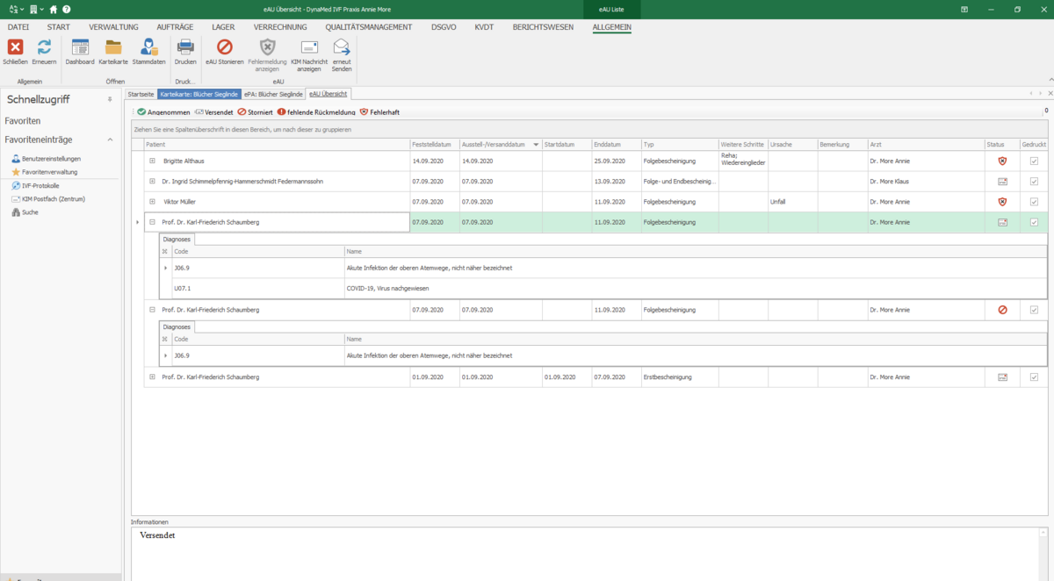The width and height of the screenshot is (1054, 581).
Task: Click the eAU Stornieren icon
Action: [x=225, y=47]
